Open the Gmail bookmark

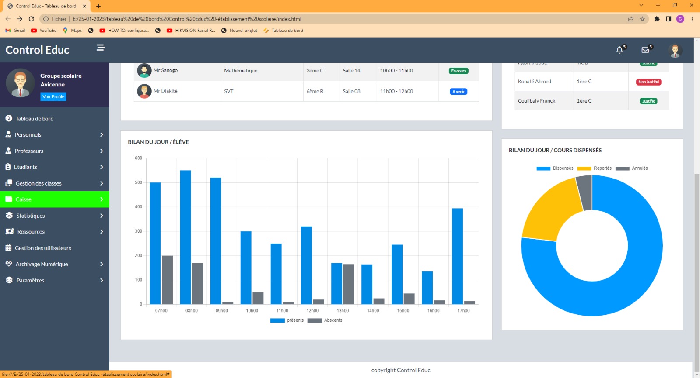[x=15, y=31]
